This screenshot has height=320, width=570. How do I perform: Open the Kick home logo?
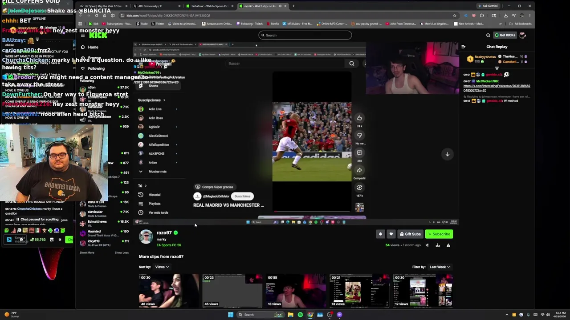coord(98,35)
